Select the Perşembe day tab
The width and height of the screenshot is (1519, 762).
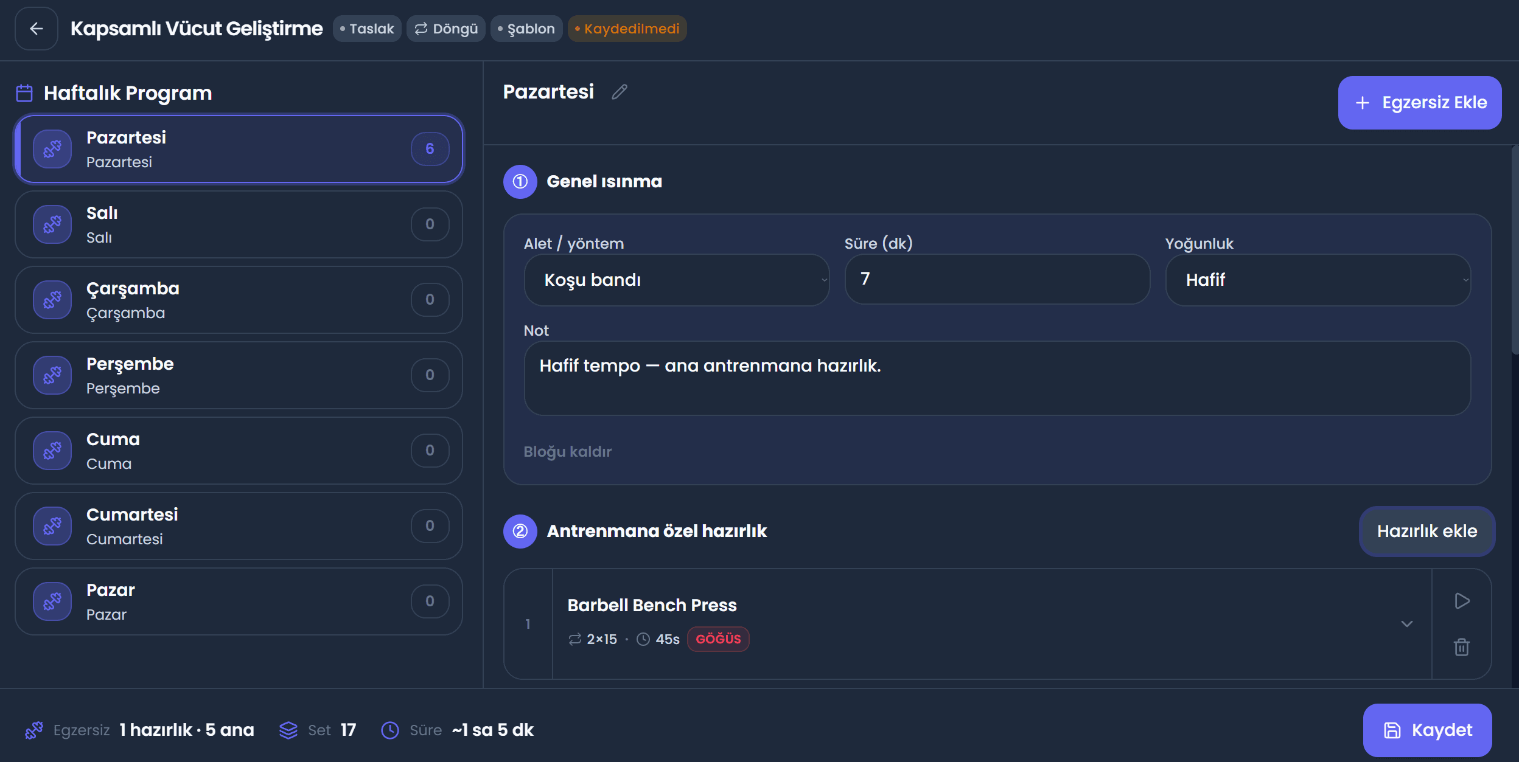(239, 375)
